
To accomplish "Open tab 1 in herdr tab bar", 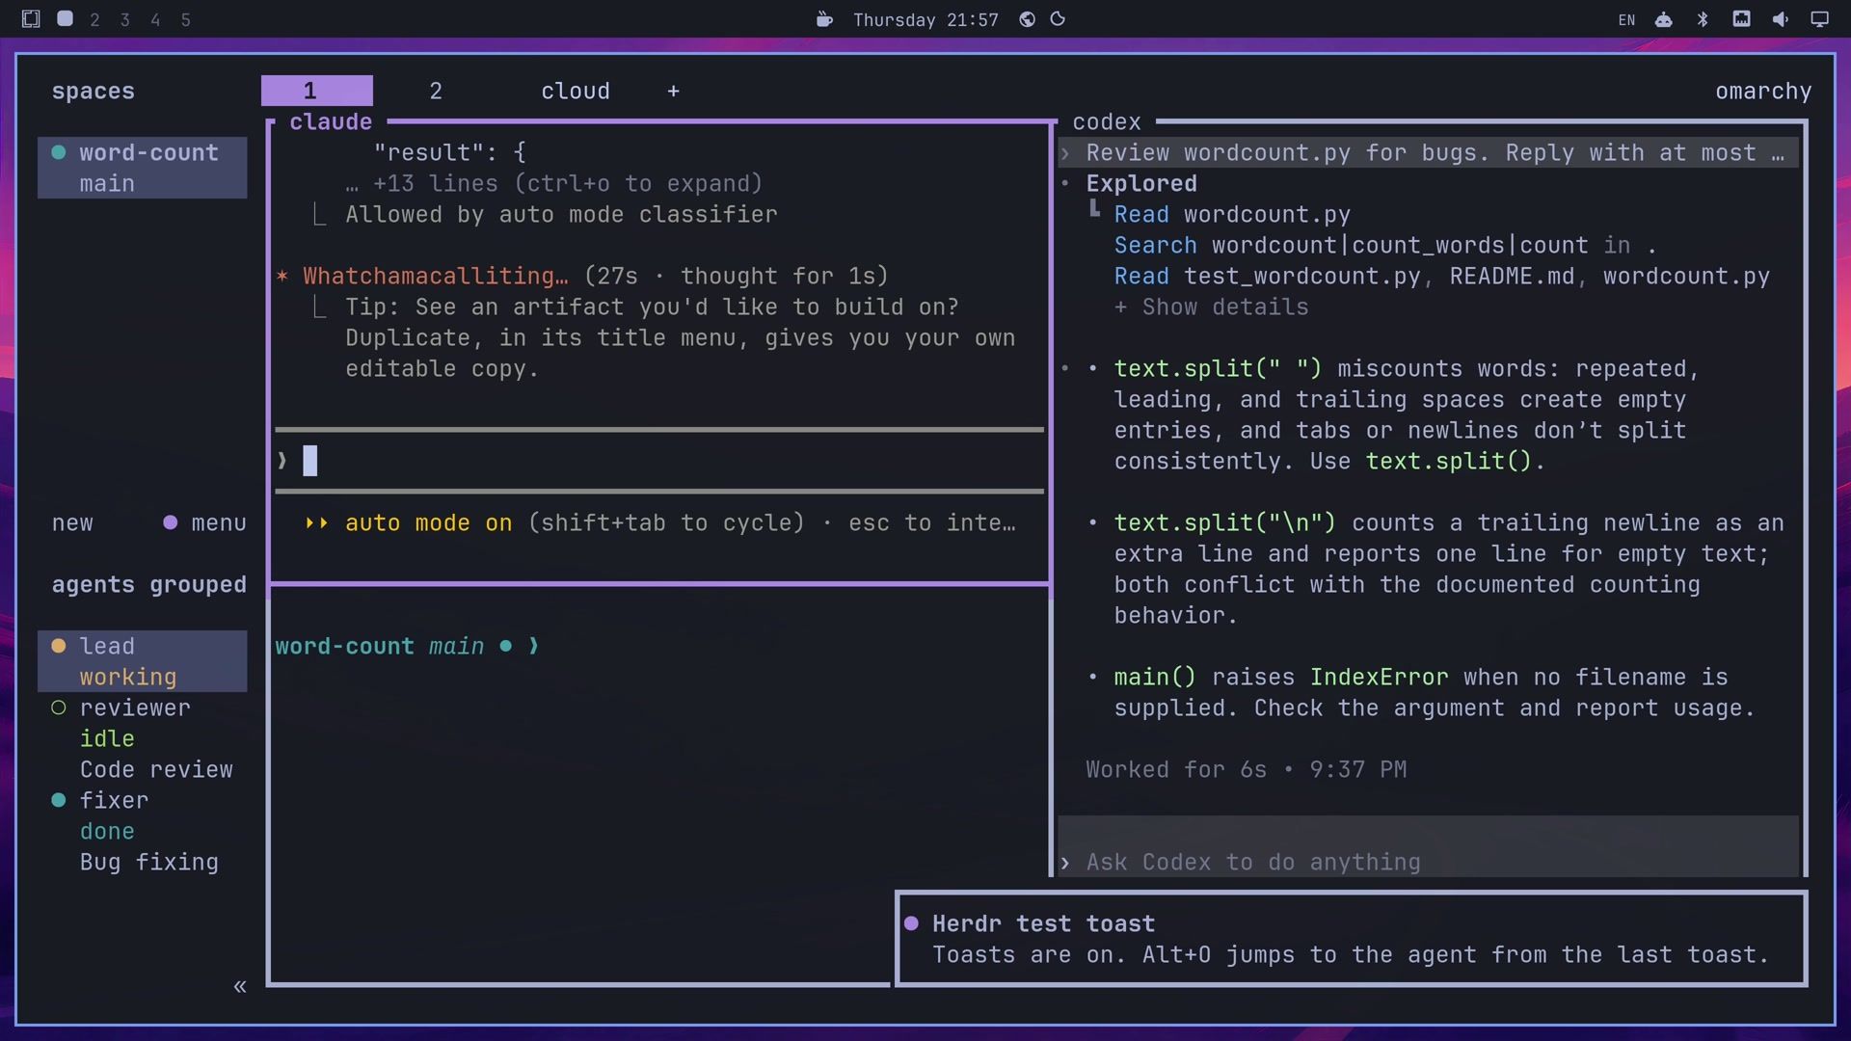I will point(317,91).
